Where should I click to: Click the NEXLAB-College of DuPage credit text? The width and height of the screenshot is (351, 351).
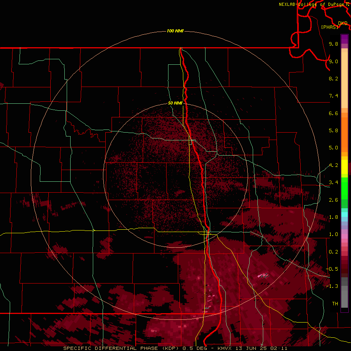311,4
